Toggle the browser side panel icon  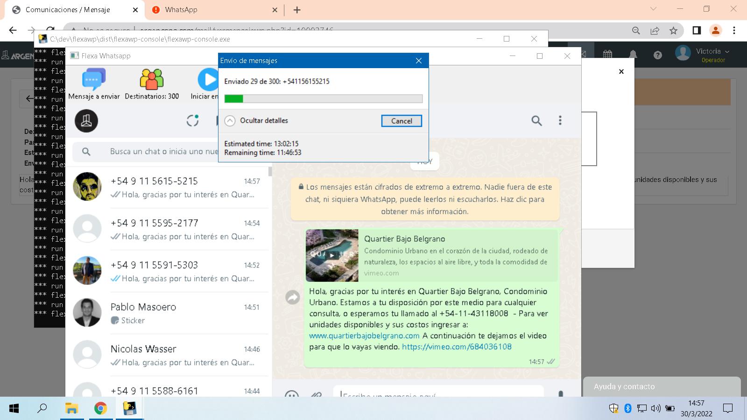point(697,30)
